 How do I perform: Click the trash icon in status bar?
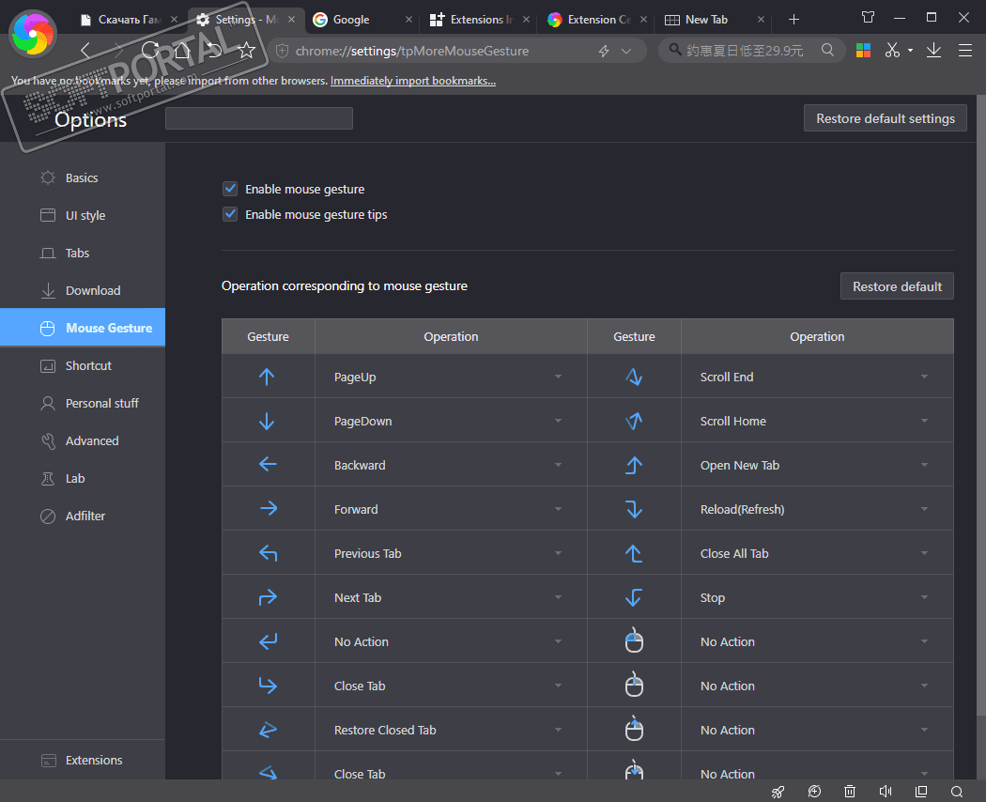(x=850, y=792)
